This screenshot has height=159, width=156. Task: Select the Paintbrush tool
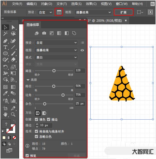13,53
